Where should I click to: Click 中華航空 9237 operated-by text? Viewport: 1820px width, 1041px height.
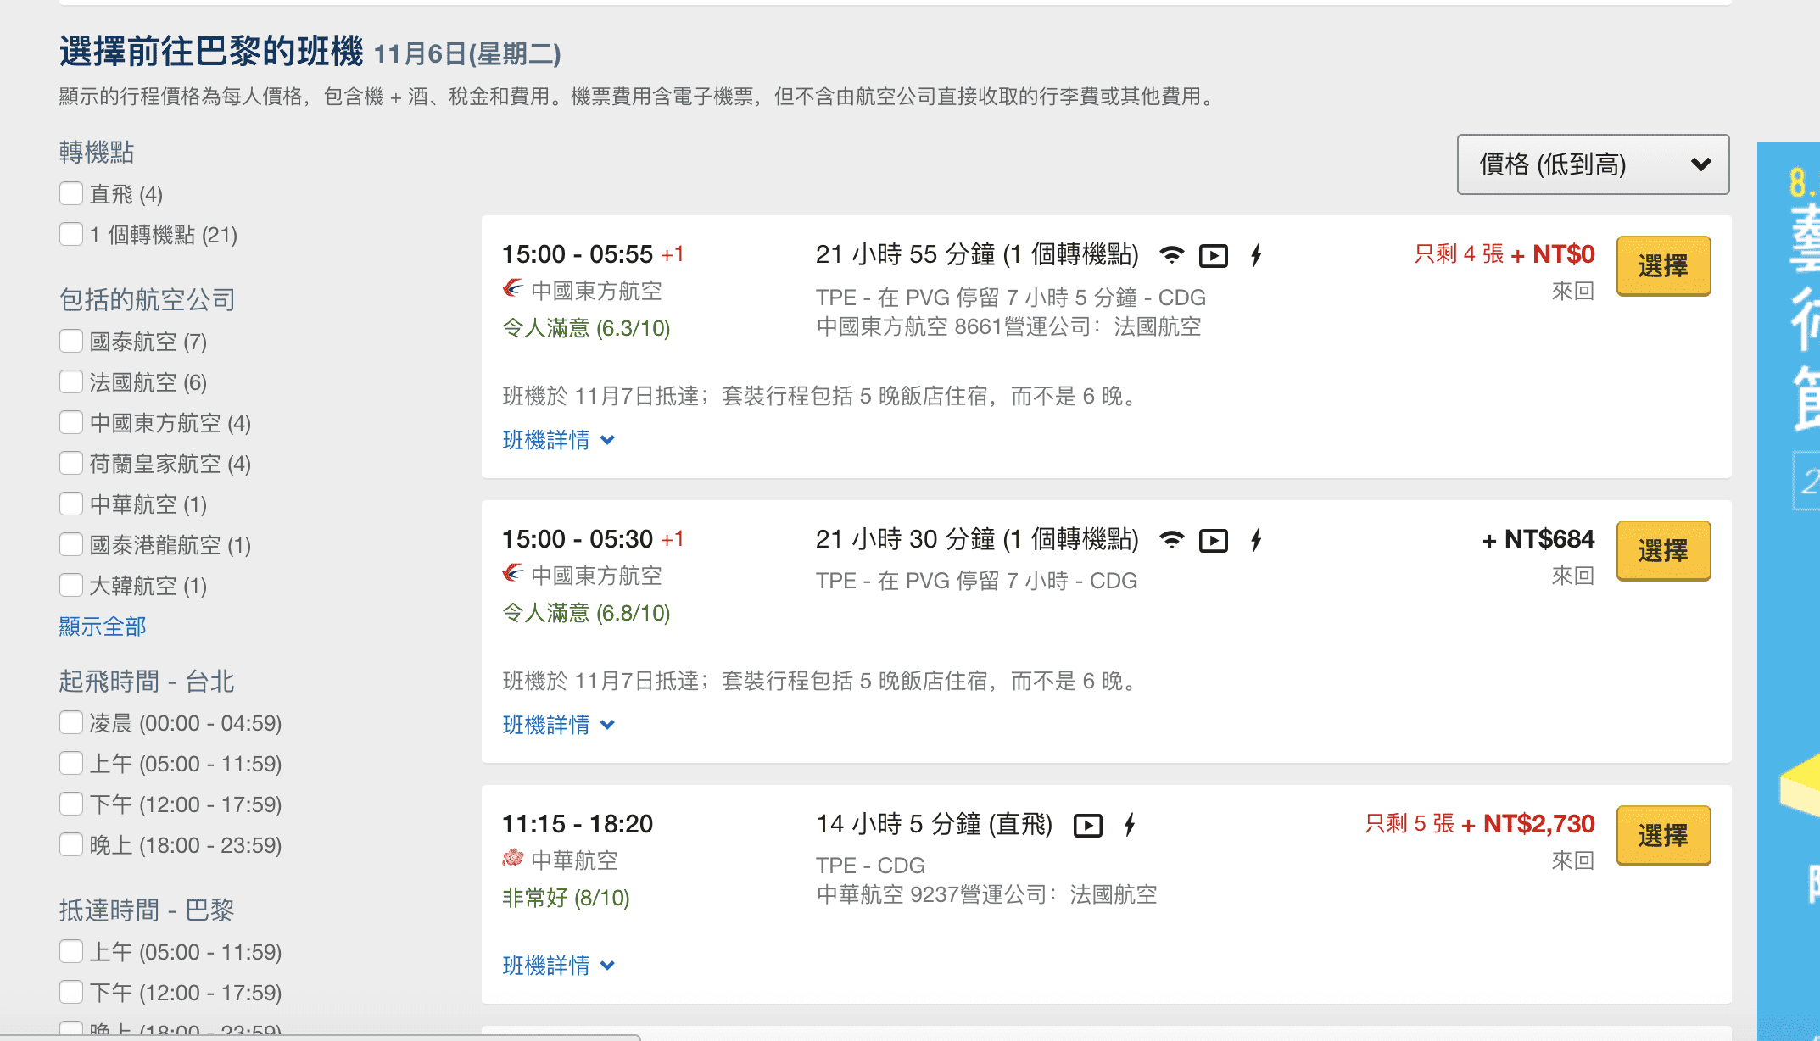click(986, 894)
